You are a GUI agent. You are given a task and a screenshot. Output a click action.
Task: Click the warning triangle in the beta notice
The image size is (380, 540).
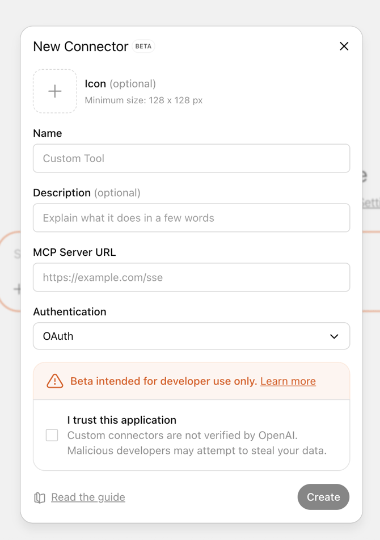pyautogui.click(x=55, y=381)
